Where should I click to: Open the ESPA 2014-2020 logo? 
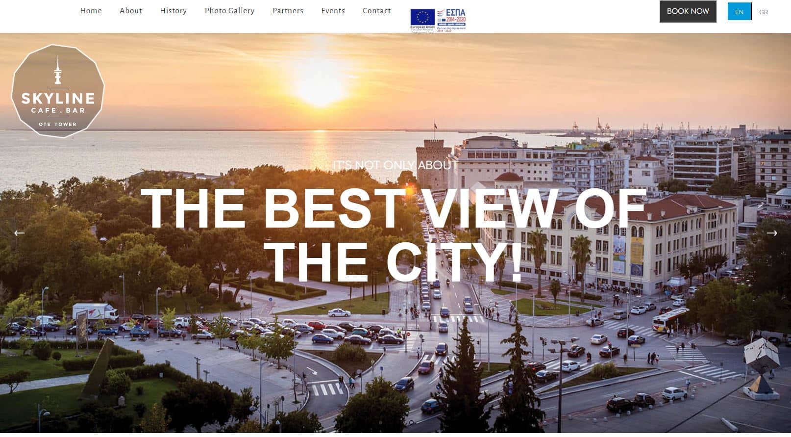451,20
